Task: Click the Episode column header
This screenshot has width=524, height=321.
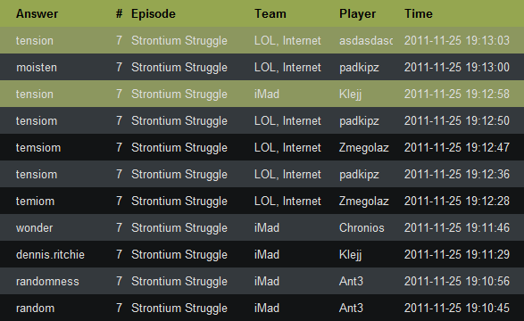Action: 153,13
